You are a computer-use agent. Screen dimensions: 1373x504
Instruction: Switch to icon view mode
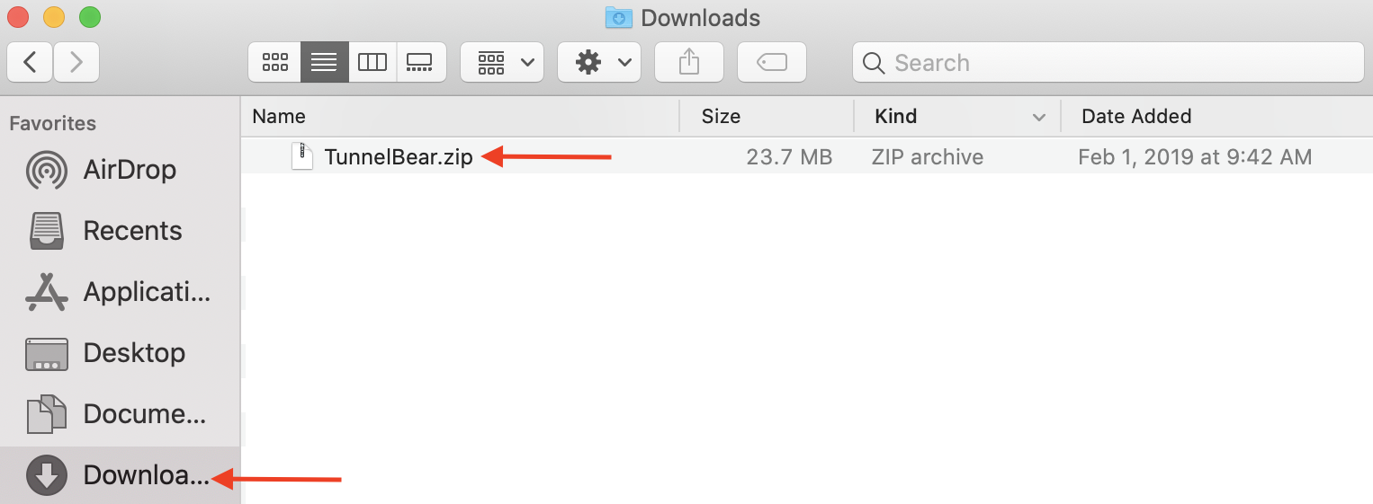tap(274, 62)
